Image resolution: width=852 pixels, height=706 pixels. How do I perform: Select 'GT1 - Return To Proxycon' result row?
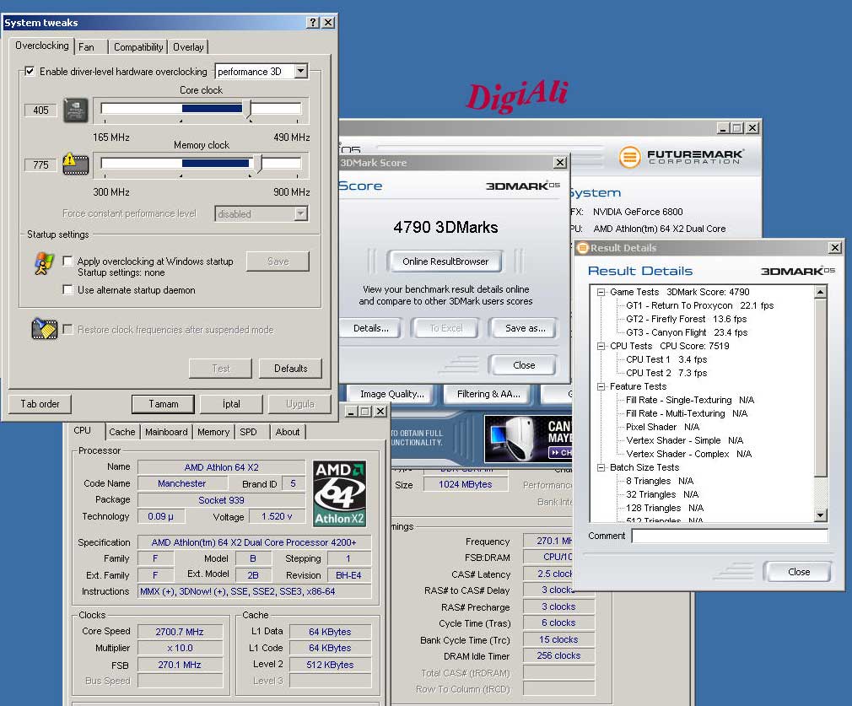(700, 305)
